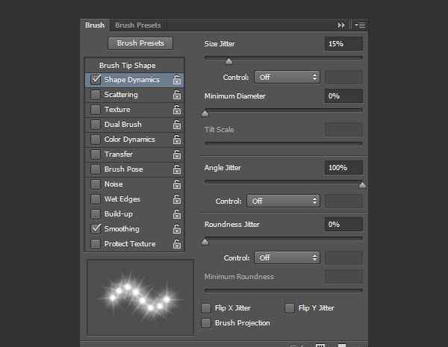Select Brush Tip Shape in the list
Viewport: 448px width, 347px height.
pyautogui.click(x=128, y=66)
